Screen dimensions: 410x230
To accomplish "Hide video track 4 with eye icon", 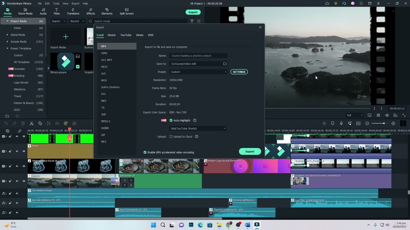I will click(24, 136).
